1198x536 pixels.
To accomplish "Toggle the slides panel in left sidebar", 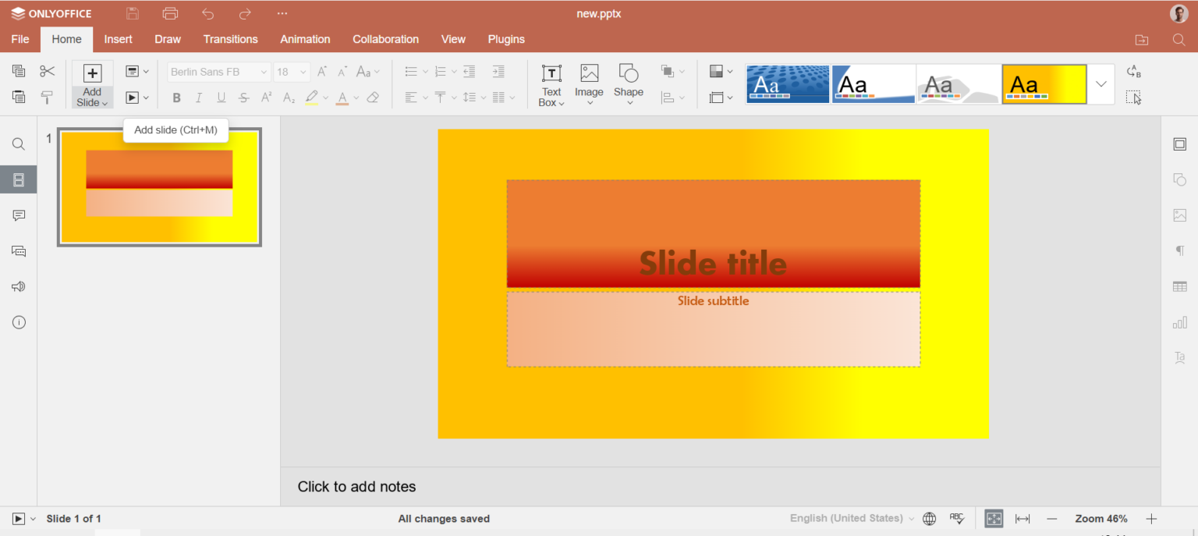I will click(19, 180).
